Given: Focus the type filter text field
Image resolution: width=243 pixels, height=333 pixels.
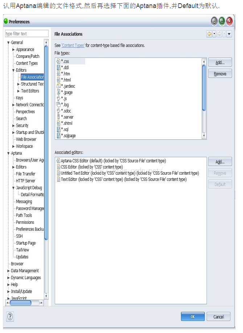Looking at the screenshot, I should [27, 33].
